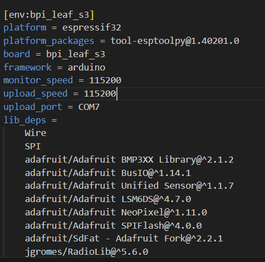Click Adafruit Unified Sensor dependency

click(x=129, y=186)
